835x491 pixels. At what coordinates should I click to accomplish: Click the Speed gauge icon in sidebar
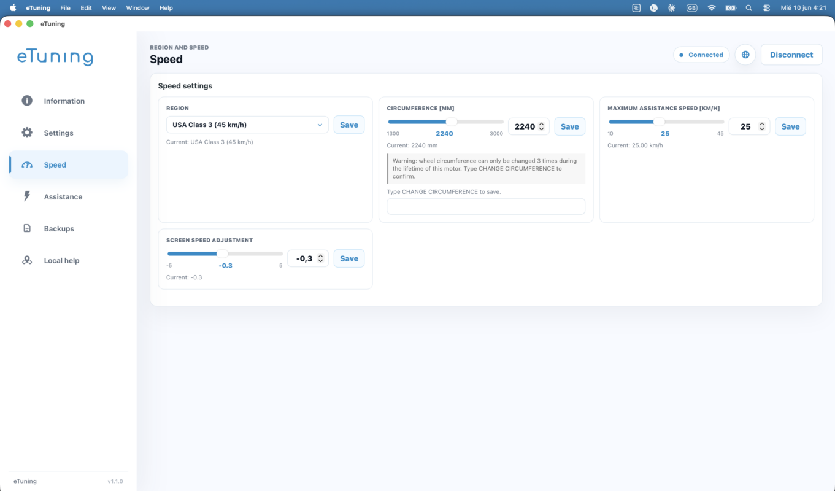click(x=27, y=164)
